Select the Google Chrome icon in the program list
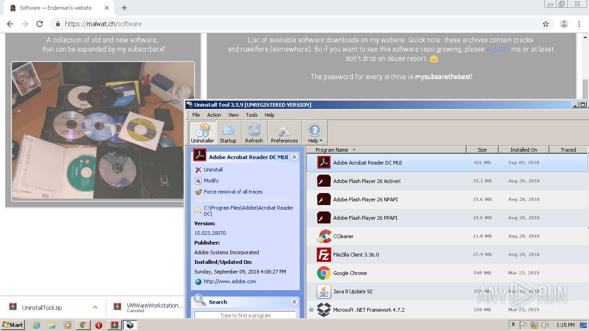 click(324, 273)
